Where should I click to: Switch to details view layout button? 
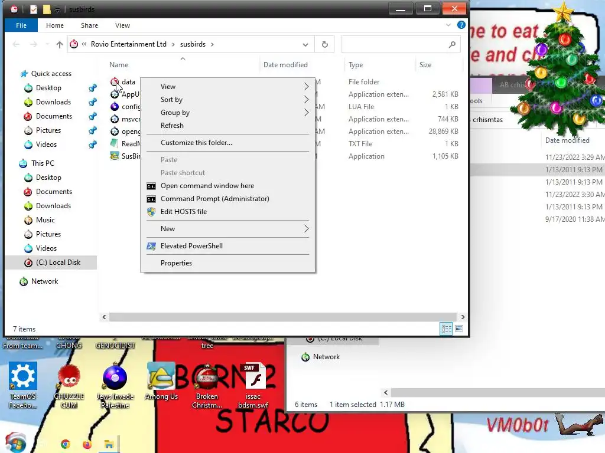(x=447, y=329)
